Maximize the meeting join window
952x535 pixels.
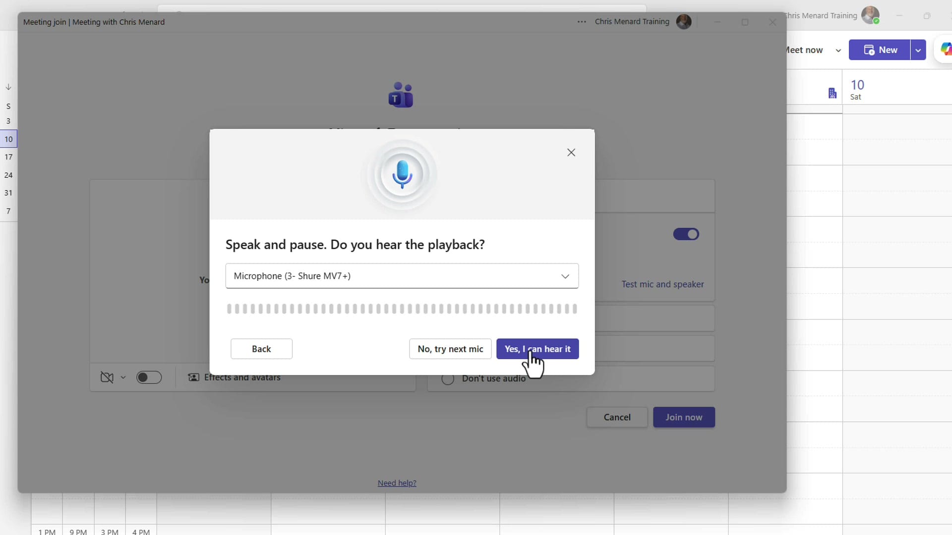coord(745,22)
